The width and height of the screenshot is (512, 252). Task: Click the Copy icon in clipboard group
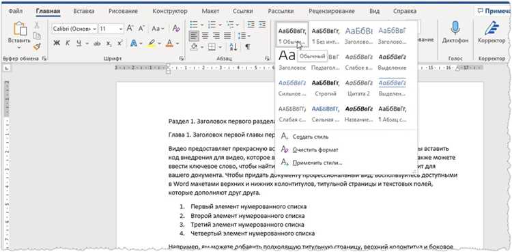click(x=37, y=36)
